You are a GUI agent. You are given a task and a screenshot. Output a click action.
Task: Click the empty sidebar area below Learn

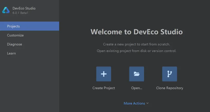pos(30,82)
